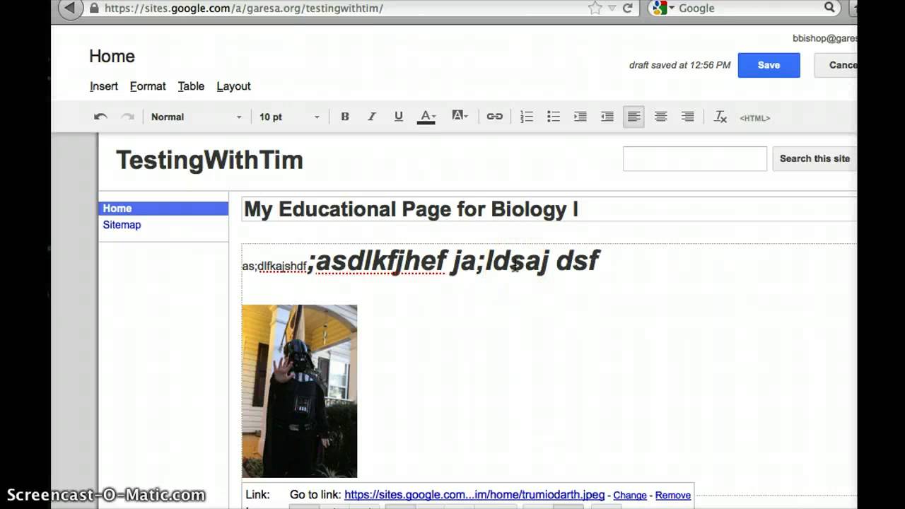Image resolution: width=905 pixels, height=509 pixels.
Task: Select Home in the sidebar
Action: (x=163, y=209)
